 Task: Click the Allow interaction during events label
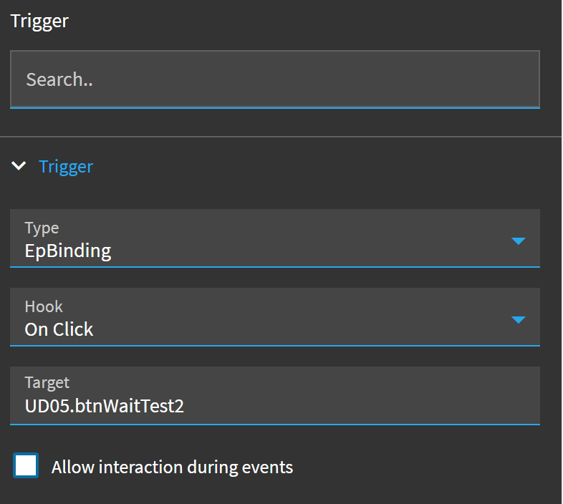coord(172,467)
